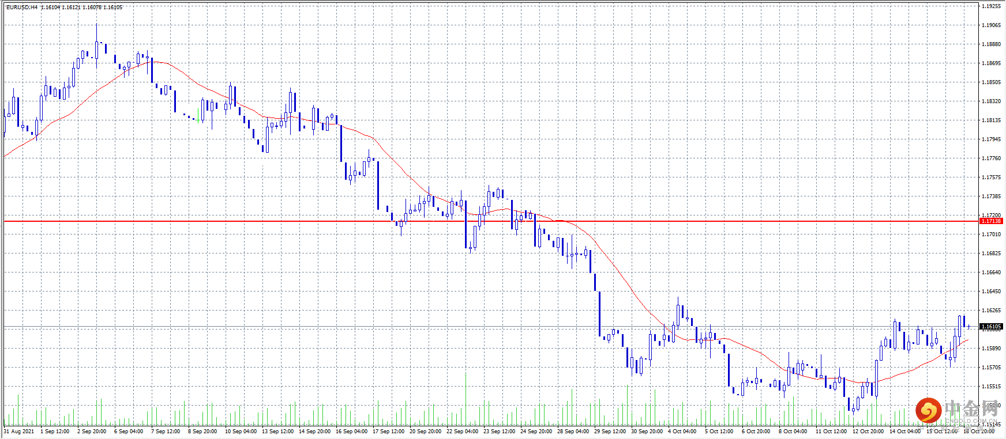
Task: Click the 8 Oct 04:00 time label
Action: click(x=793, y=432)
